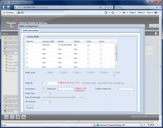Click the browser Forward arrow button
The image size is (163, 128).
pos(8,7)
